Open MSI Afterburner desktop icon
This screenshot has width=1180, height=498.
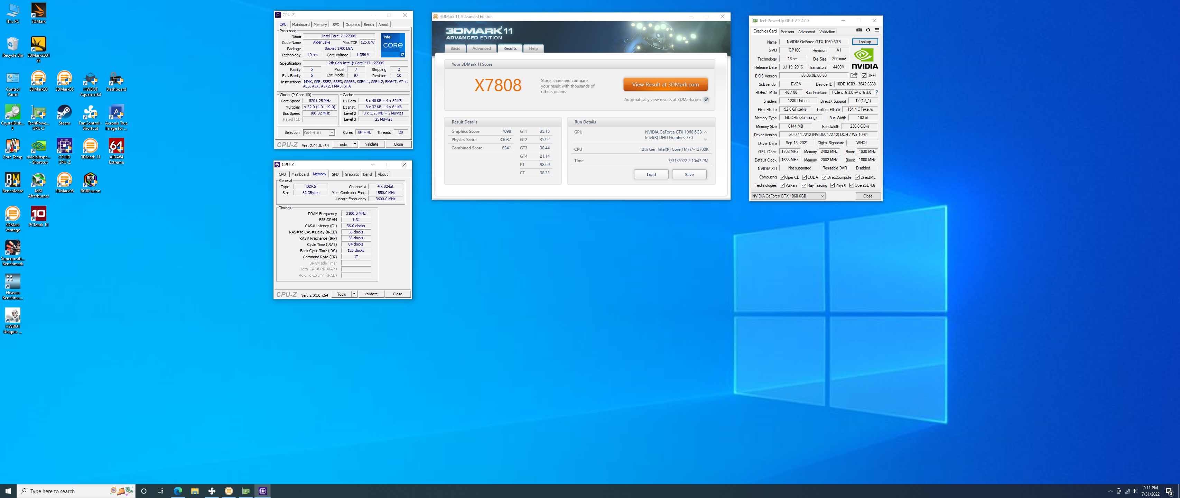(38, 185)
